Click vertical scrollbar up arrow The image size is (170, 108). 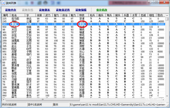coord(167,16)
